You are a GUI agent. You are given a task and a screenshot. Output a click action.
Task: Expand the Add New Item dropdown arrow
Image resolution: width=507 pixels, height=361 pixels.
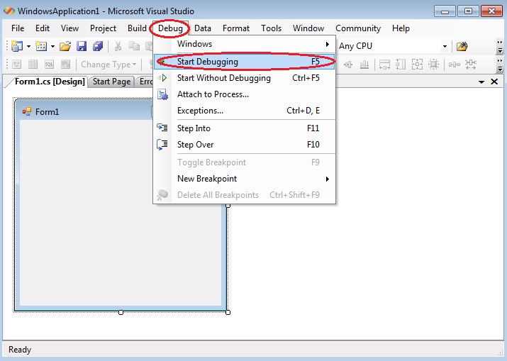click(52, 47)
